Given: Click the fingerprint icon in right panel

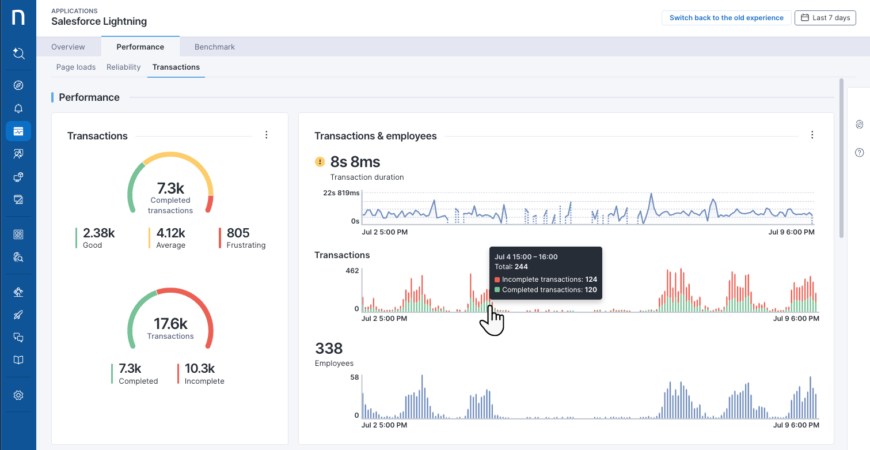Looking at the screenshot, I should pyautogui.click(x=859, y=124).
